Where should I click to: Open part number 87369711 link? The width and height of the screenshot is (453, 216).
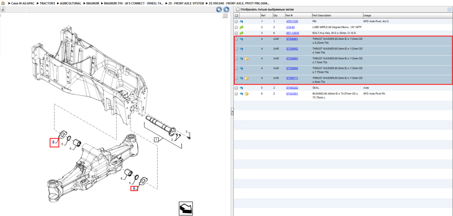click(x=292, y=78)
